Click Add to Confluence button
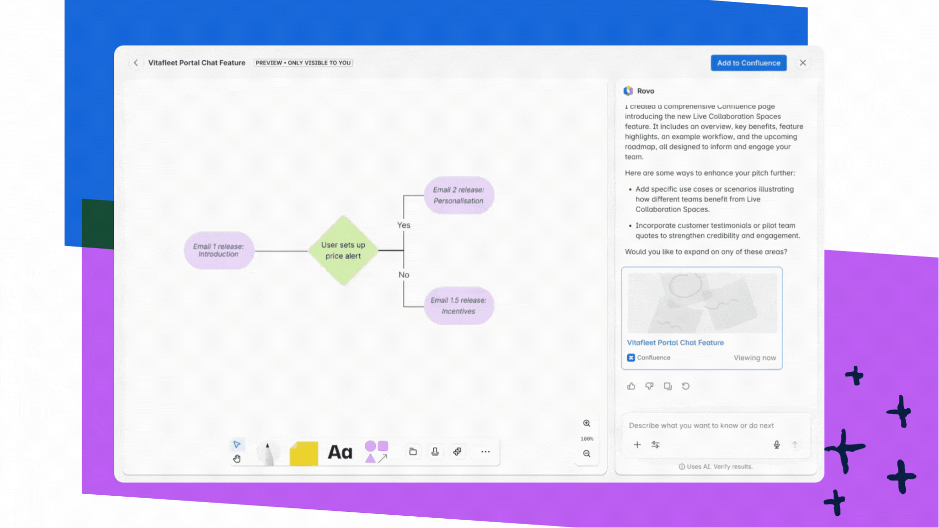Screen dimensions: 939x528 748,63
